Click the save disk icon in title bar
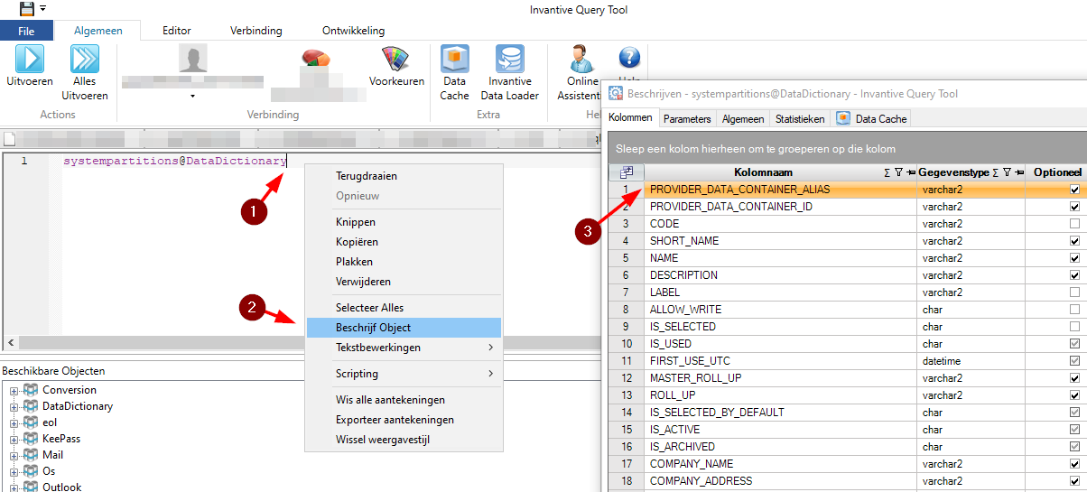Image resolution: width=1087 pixels, height=492 pixels. [x=27, y=9]
